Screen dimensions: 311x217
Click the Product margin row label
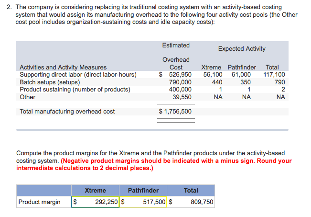[x=39, y=202]
